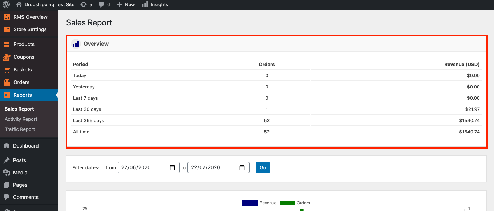Click the Overview panel title
This screenshot has height=211, width=494.
96,44
